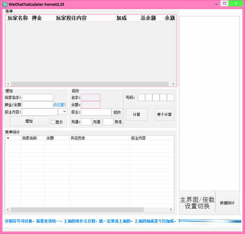The height and width of the screenshot is (234, 245).
Task: Click the first 号码 digit box
Action: click(141, 98)
